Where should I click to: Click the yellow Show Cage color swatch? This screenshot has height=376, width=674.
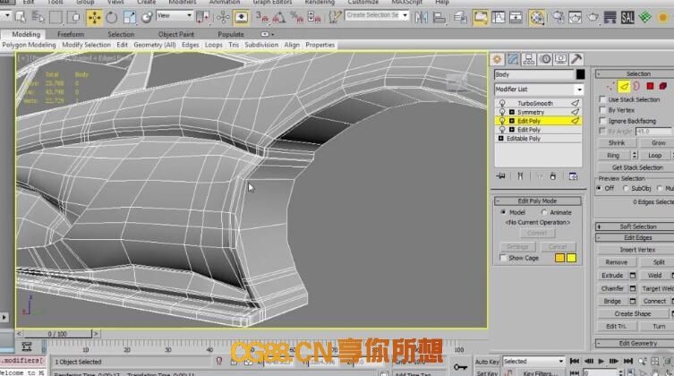pyautogui.click(x=571, y=258)
